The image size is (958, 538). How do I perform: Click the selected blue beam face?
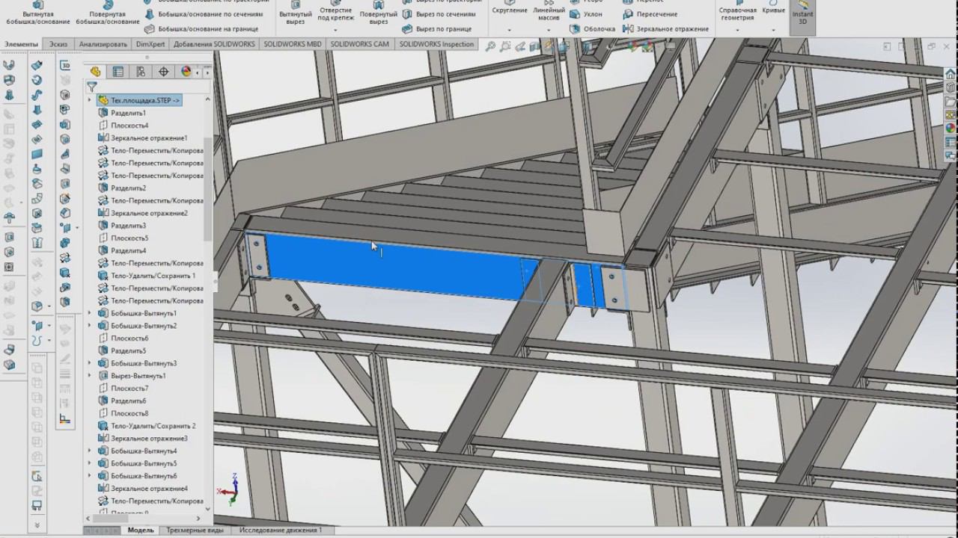pos(397,269)
